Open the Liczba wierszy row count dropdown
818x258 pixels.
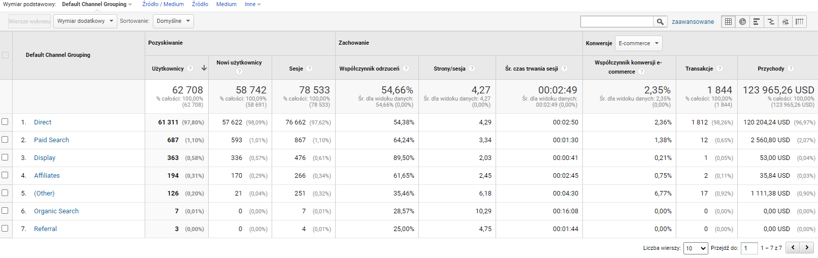pyautogui.click(x=696, y=248)
